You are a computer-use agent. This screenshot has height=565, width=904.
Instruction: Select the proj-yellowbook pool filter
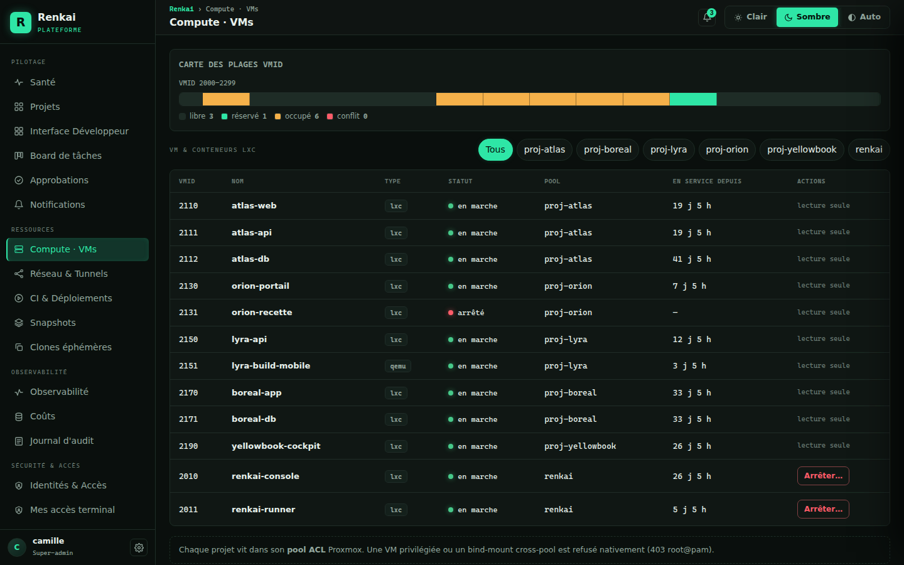point(802,149)
